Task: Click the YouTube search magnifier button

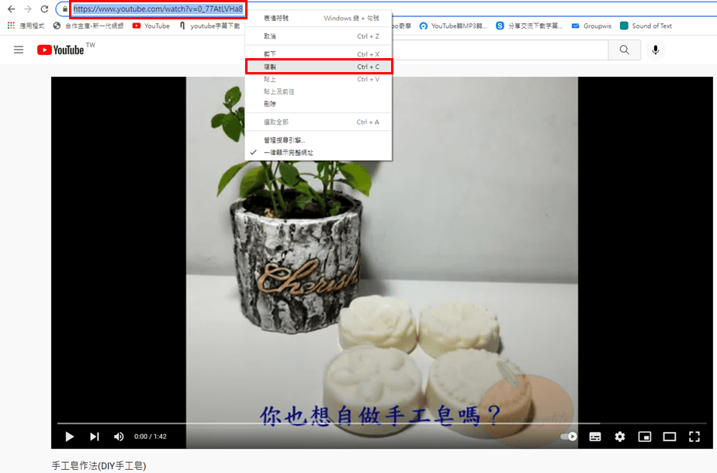Action: coord(625,50)
